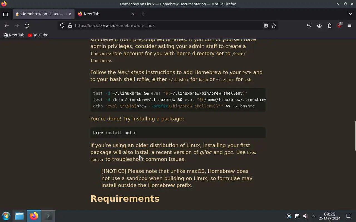
Task: Save page to Pocket
Action: (309, 26)
